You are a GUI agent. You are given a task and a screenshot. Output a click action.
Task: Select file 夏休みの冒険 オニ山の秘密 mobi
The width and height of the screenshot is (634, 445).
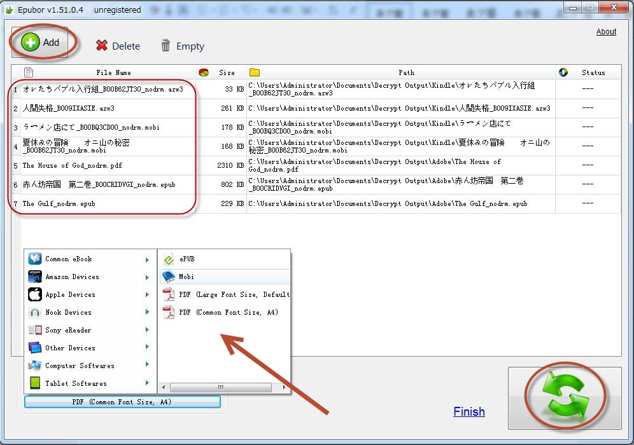76,146
